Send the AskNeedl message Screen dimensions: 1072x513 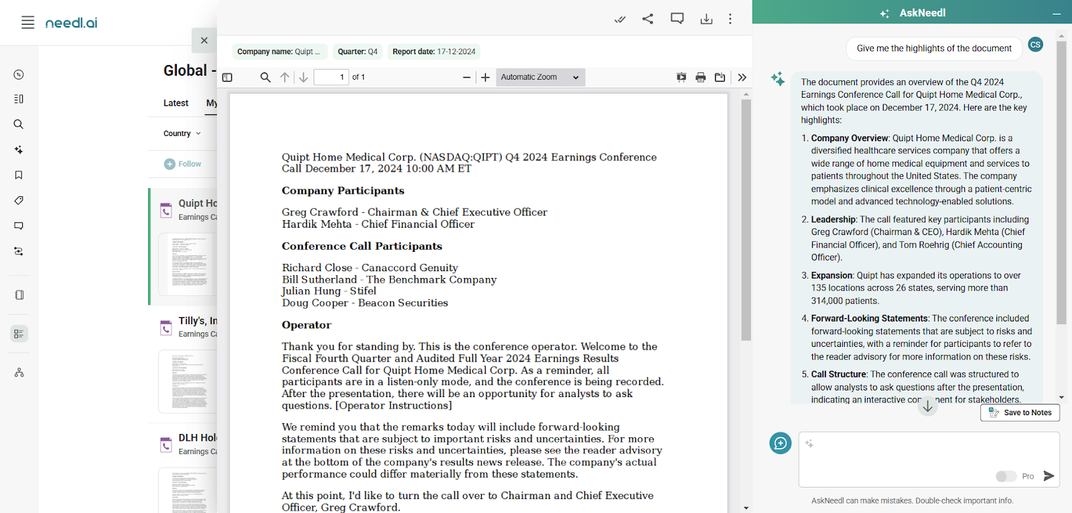click(x=1049, y=476)
